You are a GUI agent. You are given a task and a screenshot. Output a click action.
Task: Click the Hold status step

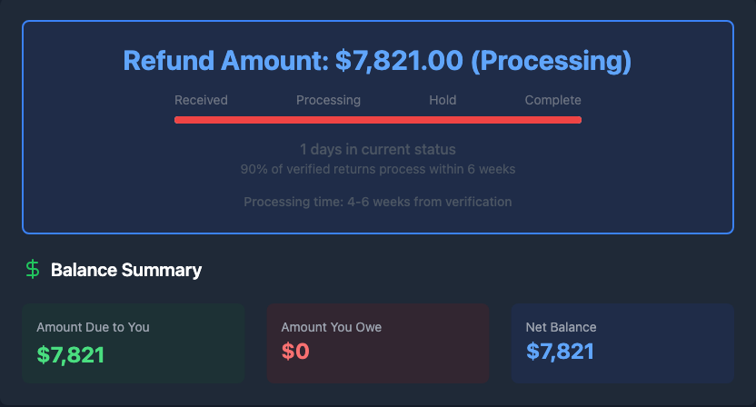[x=443, y=100]
